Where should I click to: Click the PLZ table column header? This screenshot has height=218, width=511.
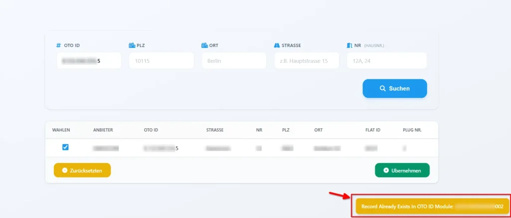286,130
